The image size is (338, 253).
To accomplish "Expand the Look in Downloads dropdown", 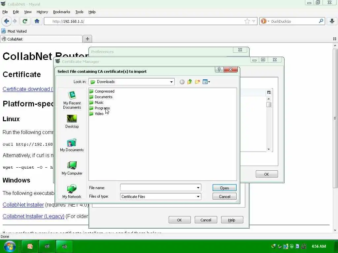I will point(171,82).
